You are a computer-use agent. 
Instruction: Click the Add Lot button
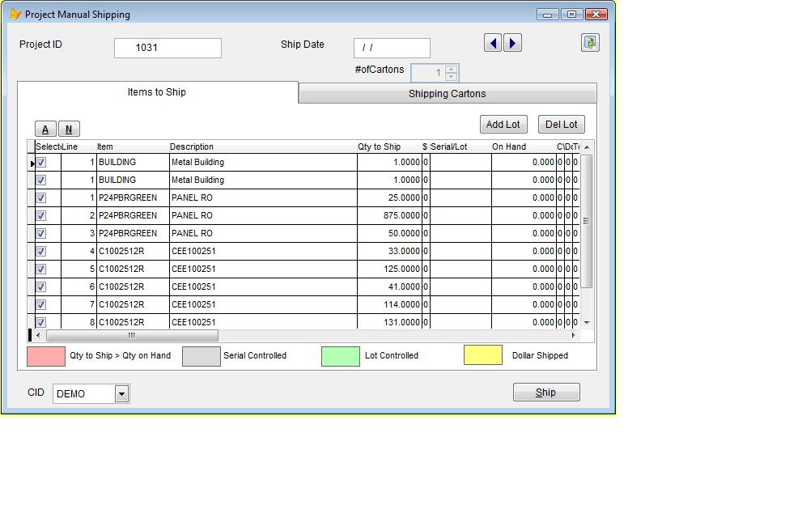(503, 125)
